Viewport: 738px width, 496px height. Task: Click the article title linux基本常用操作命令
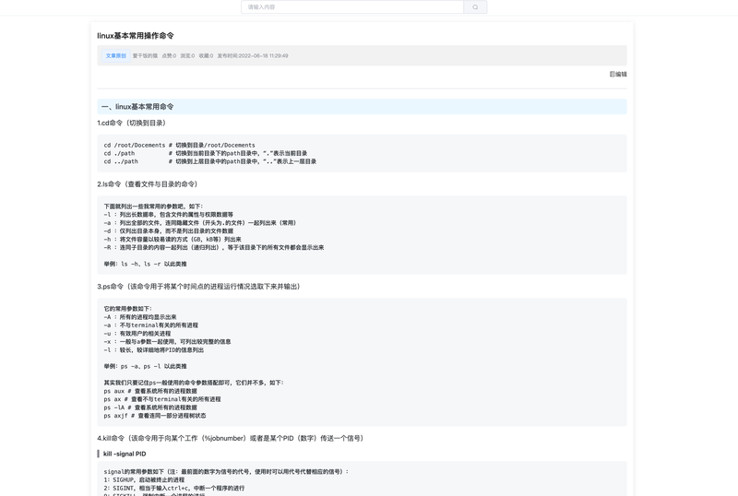click(136, 36)
